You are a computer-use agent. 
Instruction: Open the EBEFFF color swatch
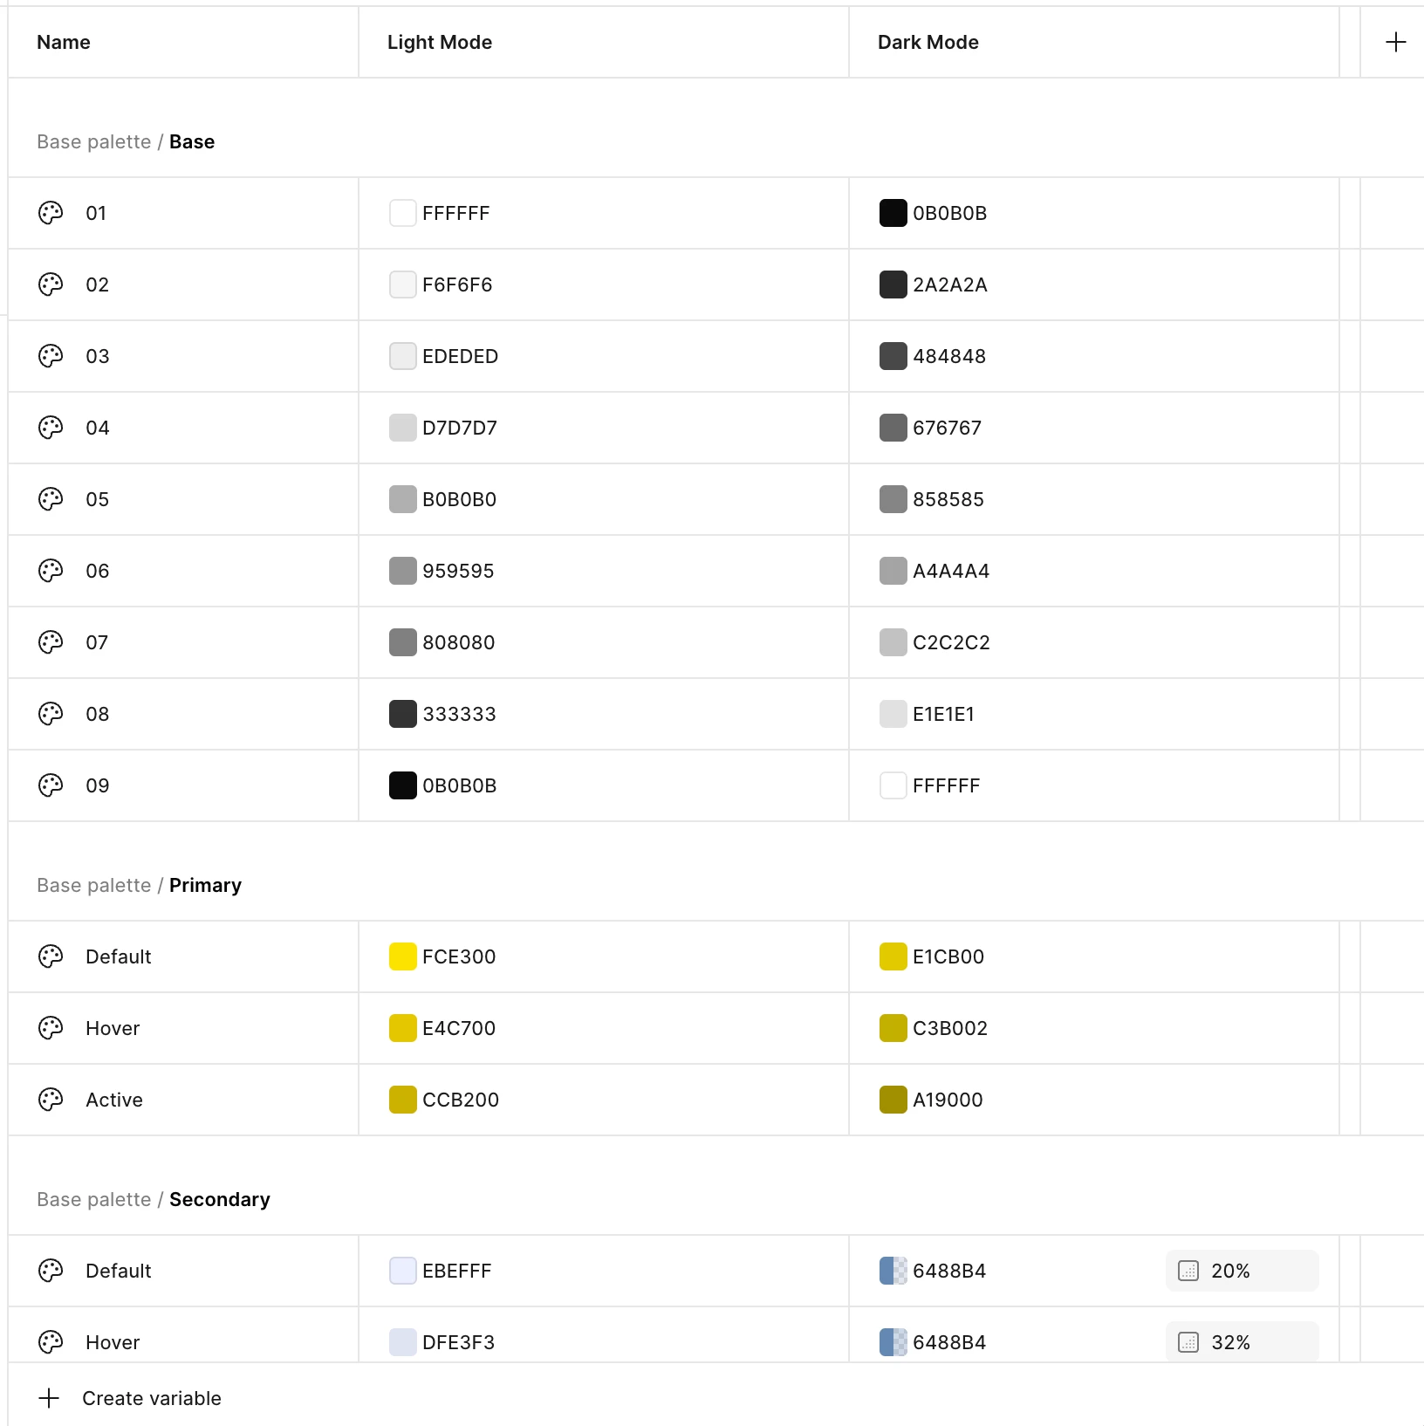coord(402,1271)
